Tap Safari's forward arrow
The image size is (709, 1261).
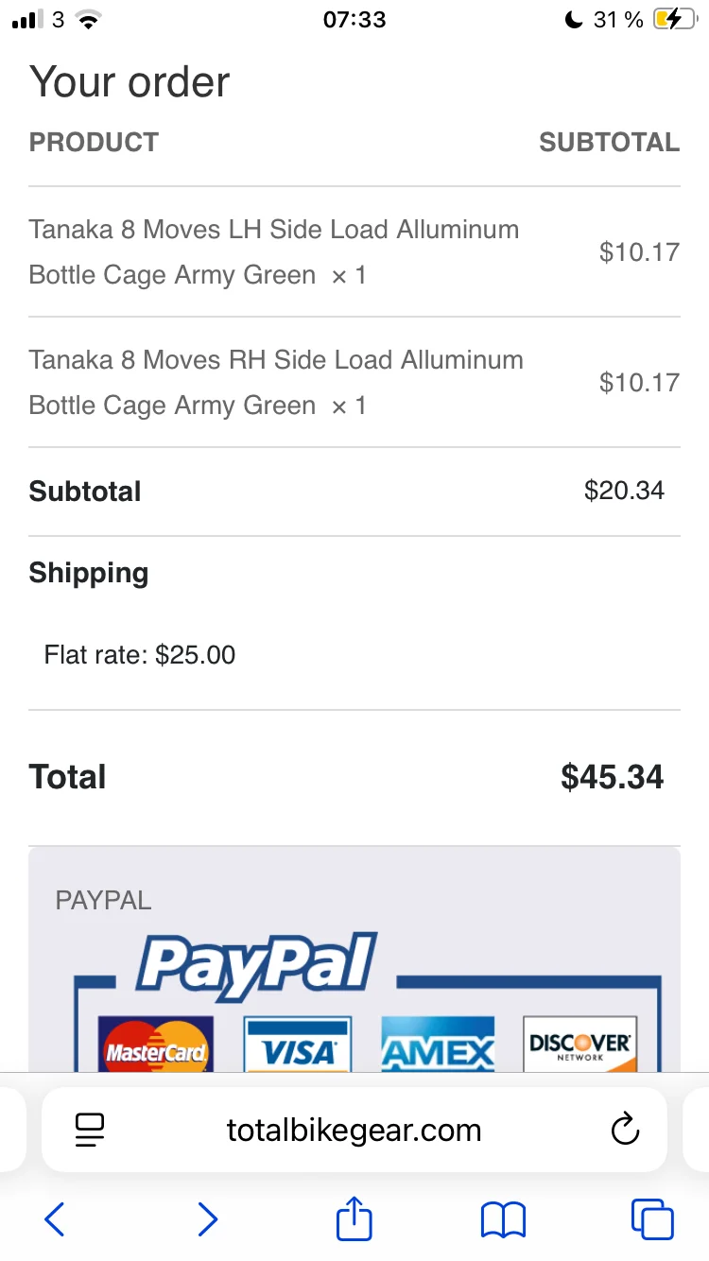(207, 1219)
